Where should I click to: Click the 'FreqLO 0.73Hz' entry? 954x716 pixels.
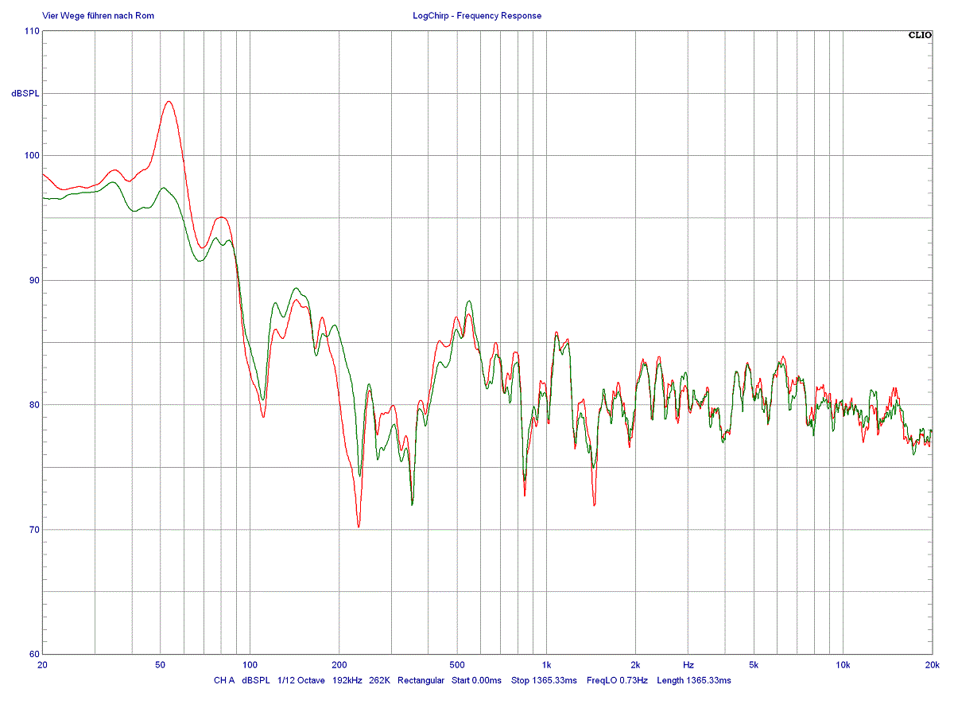click(617, 681)
